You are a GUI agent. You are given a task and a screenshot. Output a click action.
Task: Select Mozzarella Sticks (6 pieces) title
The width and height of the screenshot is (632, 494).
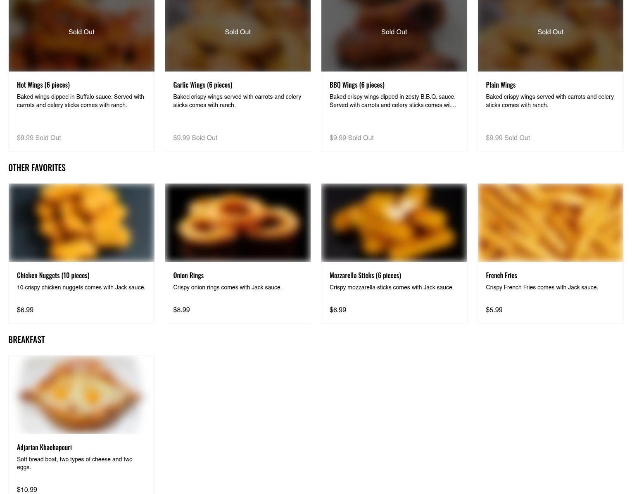tap(365, 275)
